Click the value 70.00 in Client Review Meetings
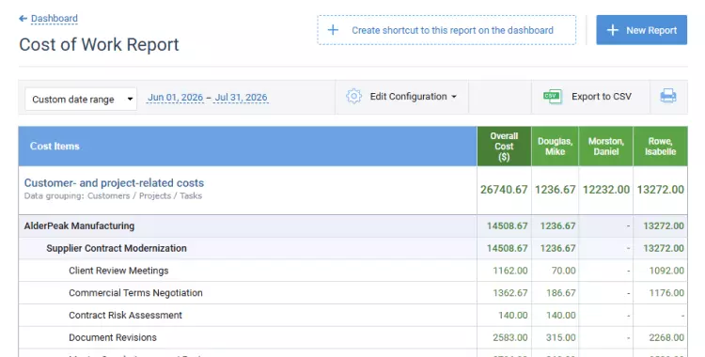The width and height of the screenshot is (705, 357). pos(563,271)
